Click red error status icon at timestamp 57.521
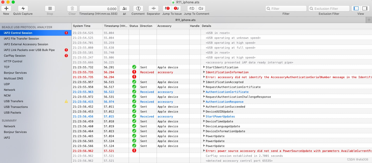This screenshot has width=372, height=163. (x=134, y=151)
